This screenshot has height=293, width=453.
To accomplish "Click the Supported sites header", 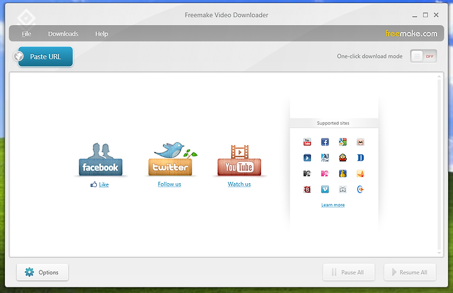I will 333,123.
